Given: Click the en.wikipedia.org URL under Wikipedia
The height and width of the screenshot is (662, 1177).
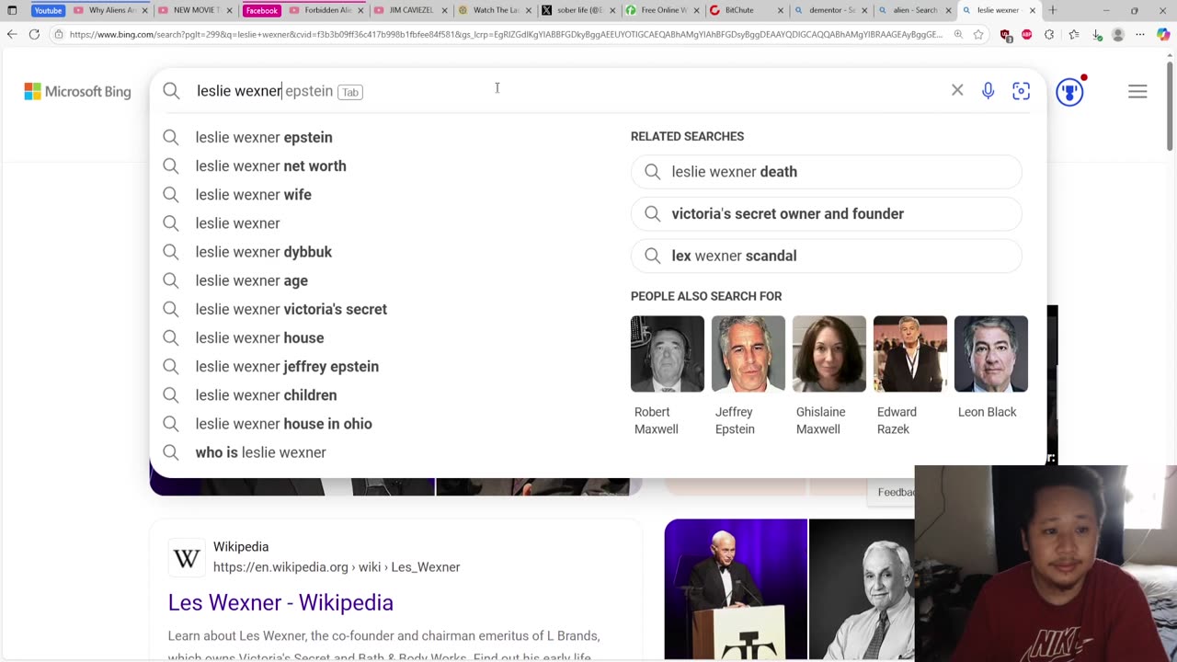Looking at the screenshot, I should tap(337, 567).
